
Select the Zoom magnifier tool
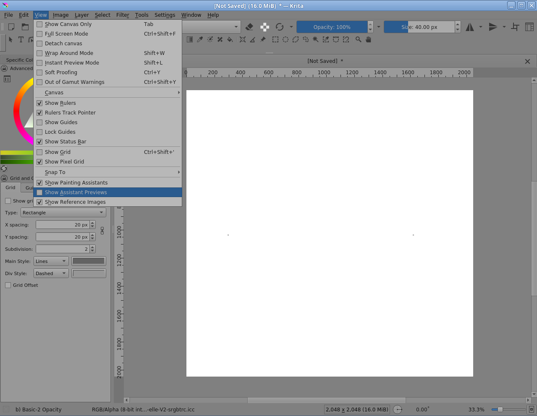coord(358,39)
